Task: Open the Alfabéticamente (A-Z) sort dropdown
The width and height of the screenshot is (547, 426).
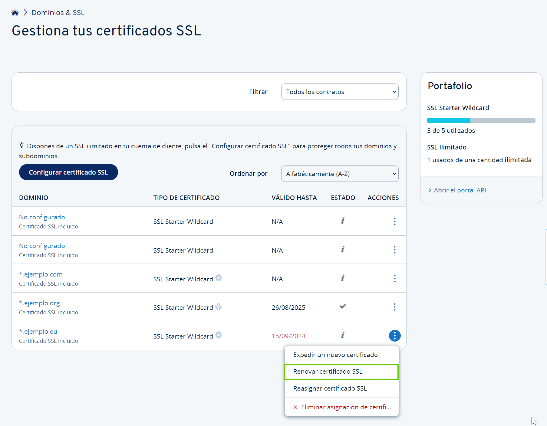Action: click(340, 174)
